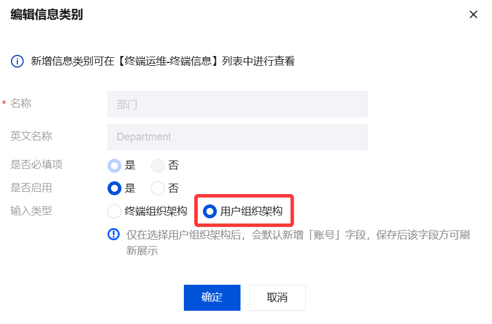
Task: Select 否 for 是否启用
Action: pos(158,188)
